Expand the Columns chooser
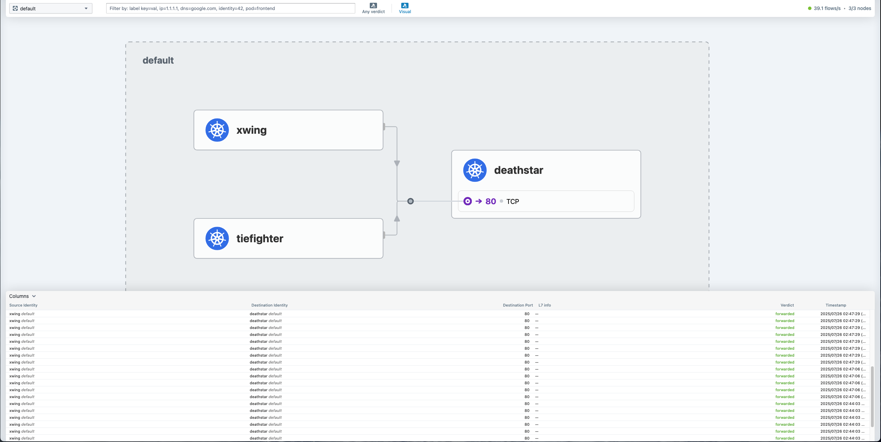 pos(19,296)
